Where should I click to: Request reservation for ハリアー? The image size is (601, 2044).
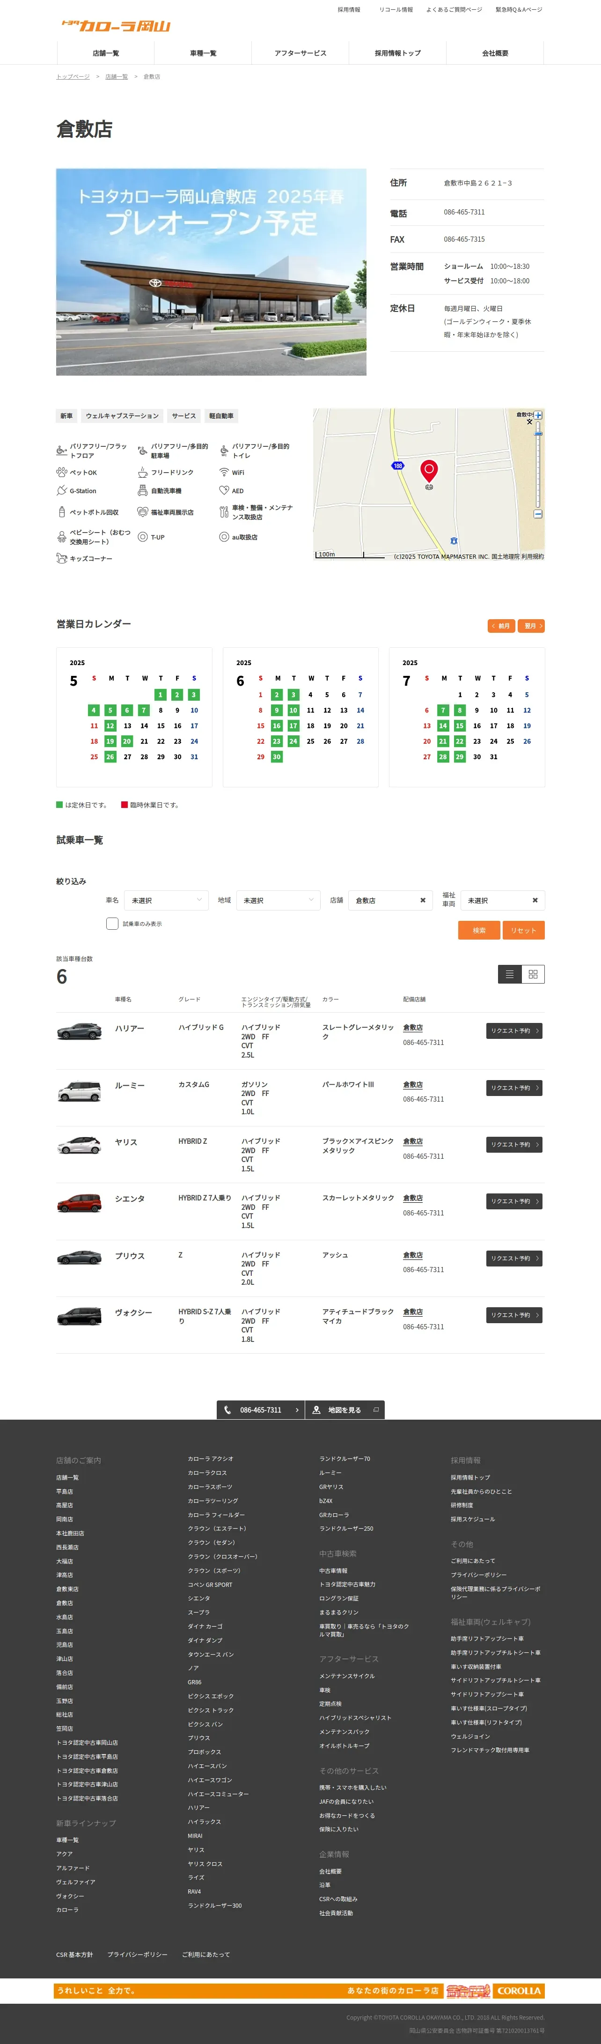click(514, 1031)
